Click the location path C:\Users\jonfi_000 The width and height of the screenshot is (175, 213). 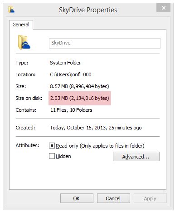click(71, 74)
